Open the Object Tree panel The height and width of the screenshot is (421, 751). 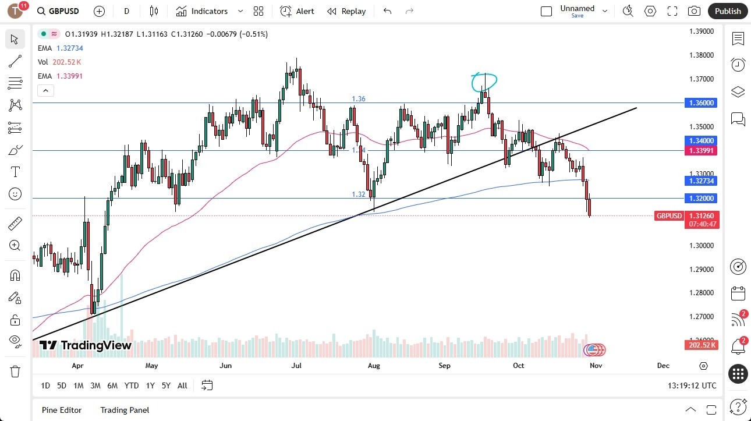738,91
